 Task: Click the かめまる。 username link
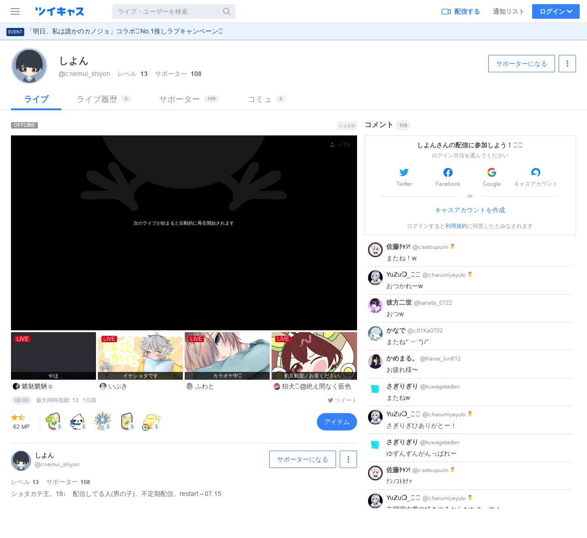[401, 358]
